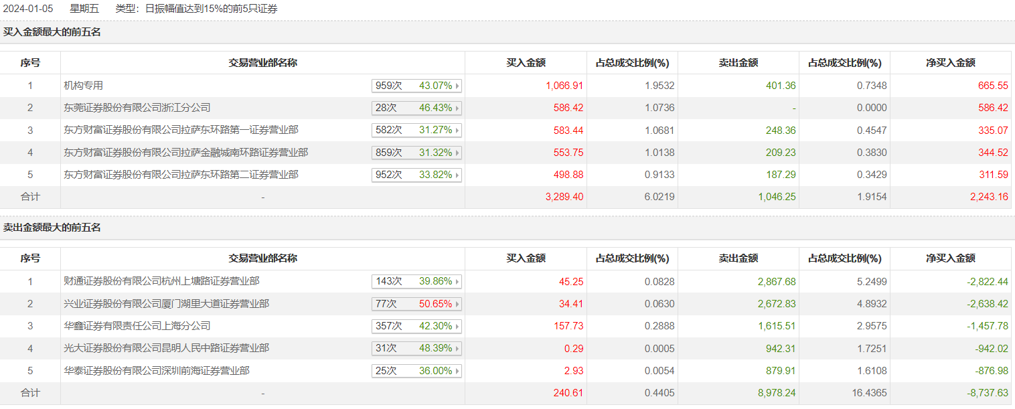Click 光大证券昆明人民中路证券营业部 link

click(x=166, y=348)
